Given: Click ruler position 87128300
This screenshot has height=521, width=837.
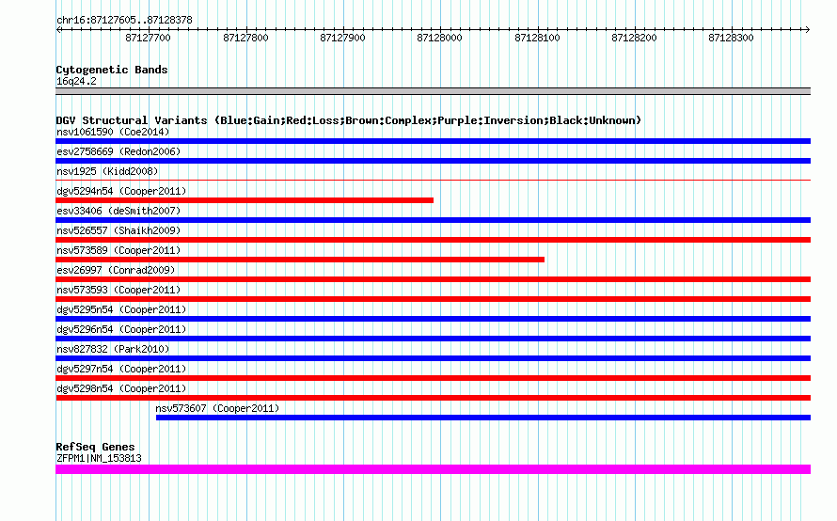Looking at the screenshot, I should pyautogui.click(x=731, y=38).
